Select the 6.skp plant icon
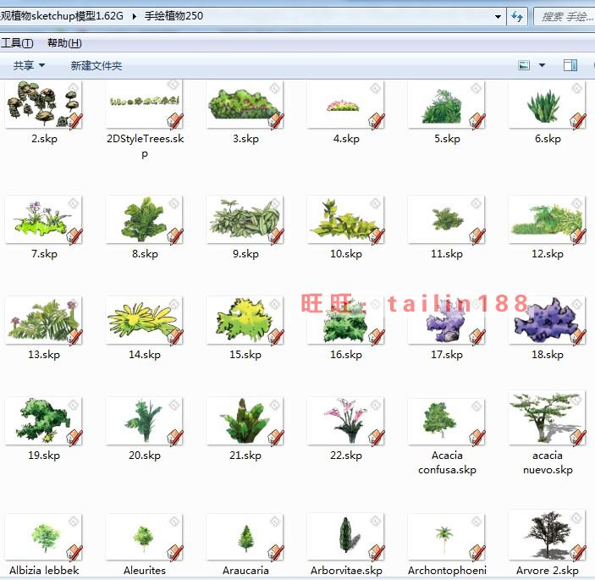 pos(548,104)
